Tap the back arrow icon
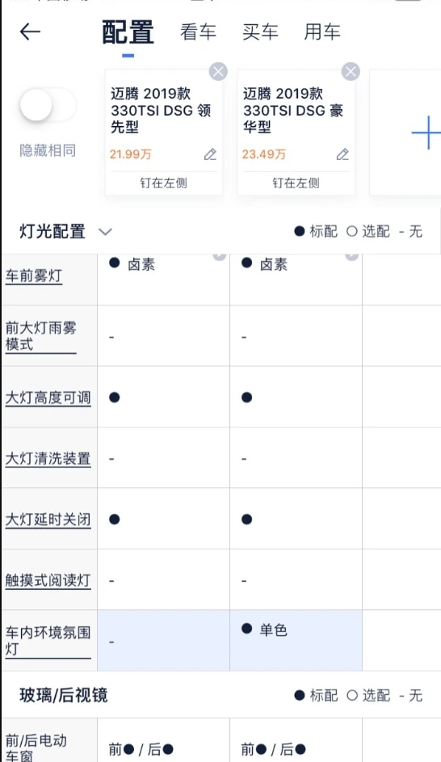 pyautogui.click(x=30, y=32)
